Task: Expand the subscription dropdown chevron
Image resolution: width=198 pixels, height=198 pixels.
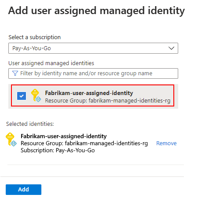Action: [171, 48]
